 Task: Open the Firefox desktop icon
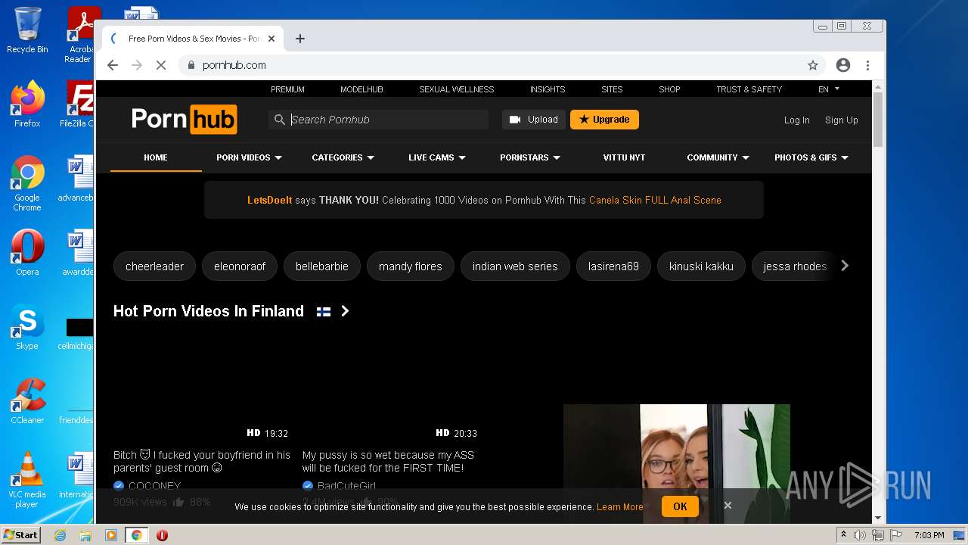[x=27, y=104]
